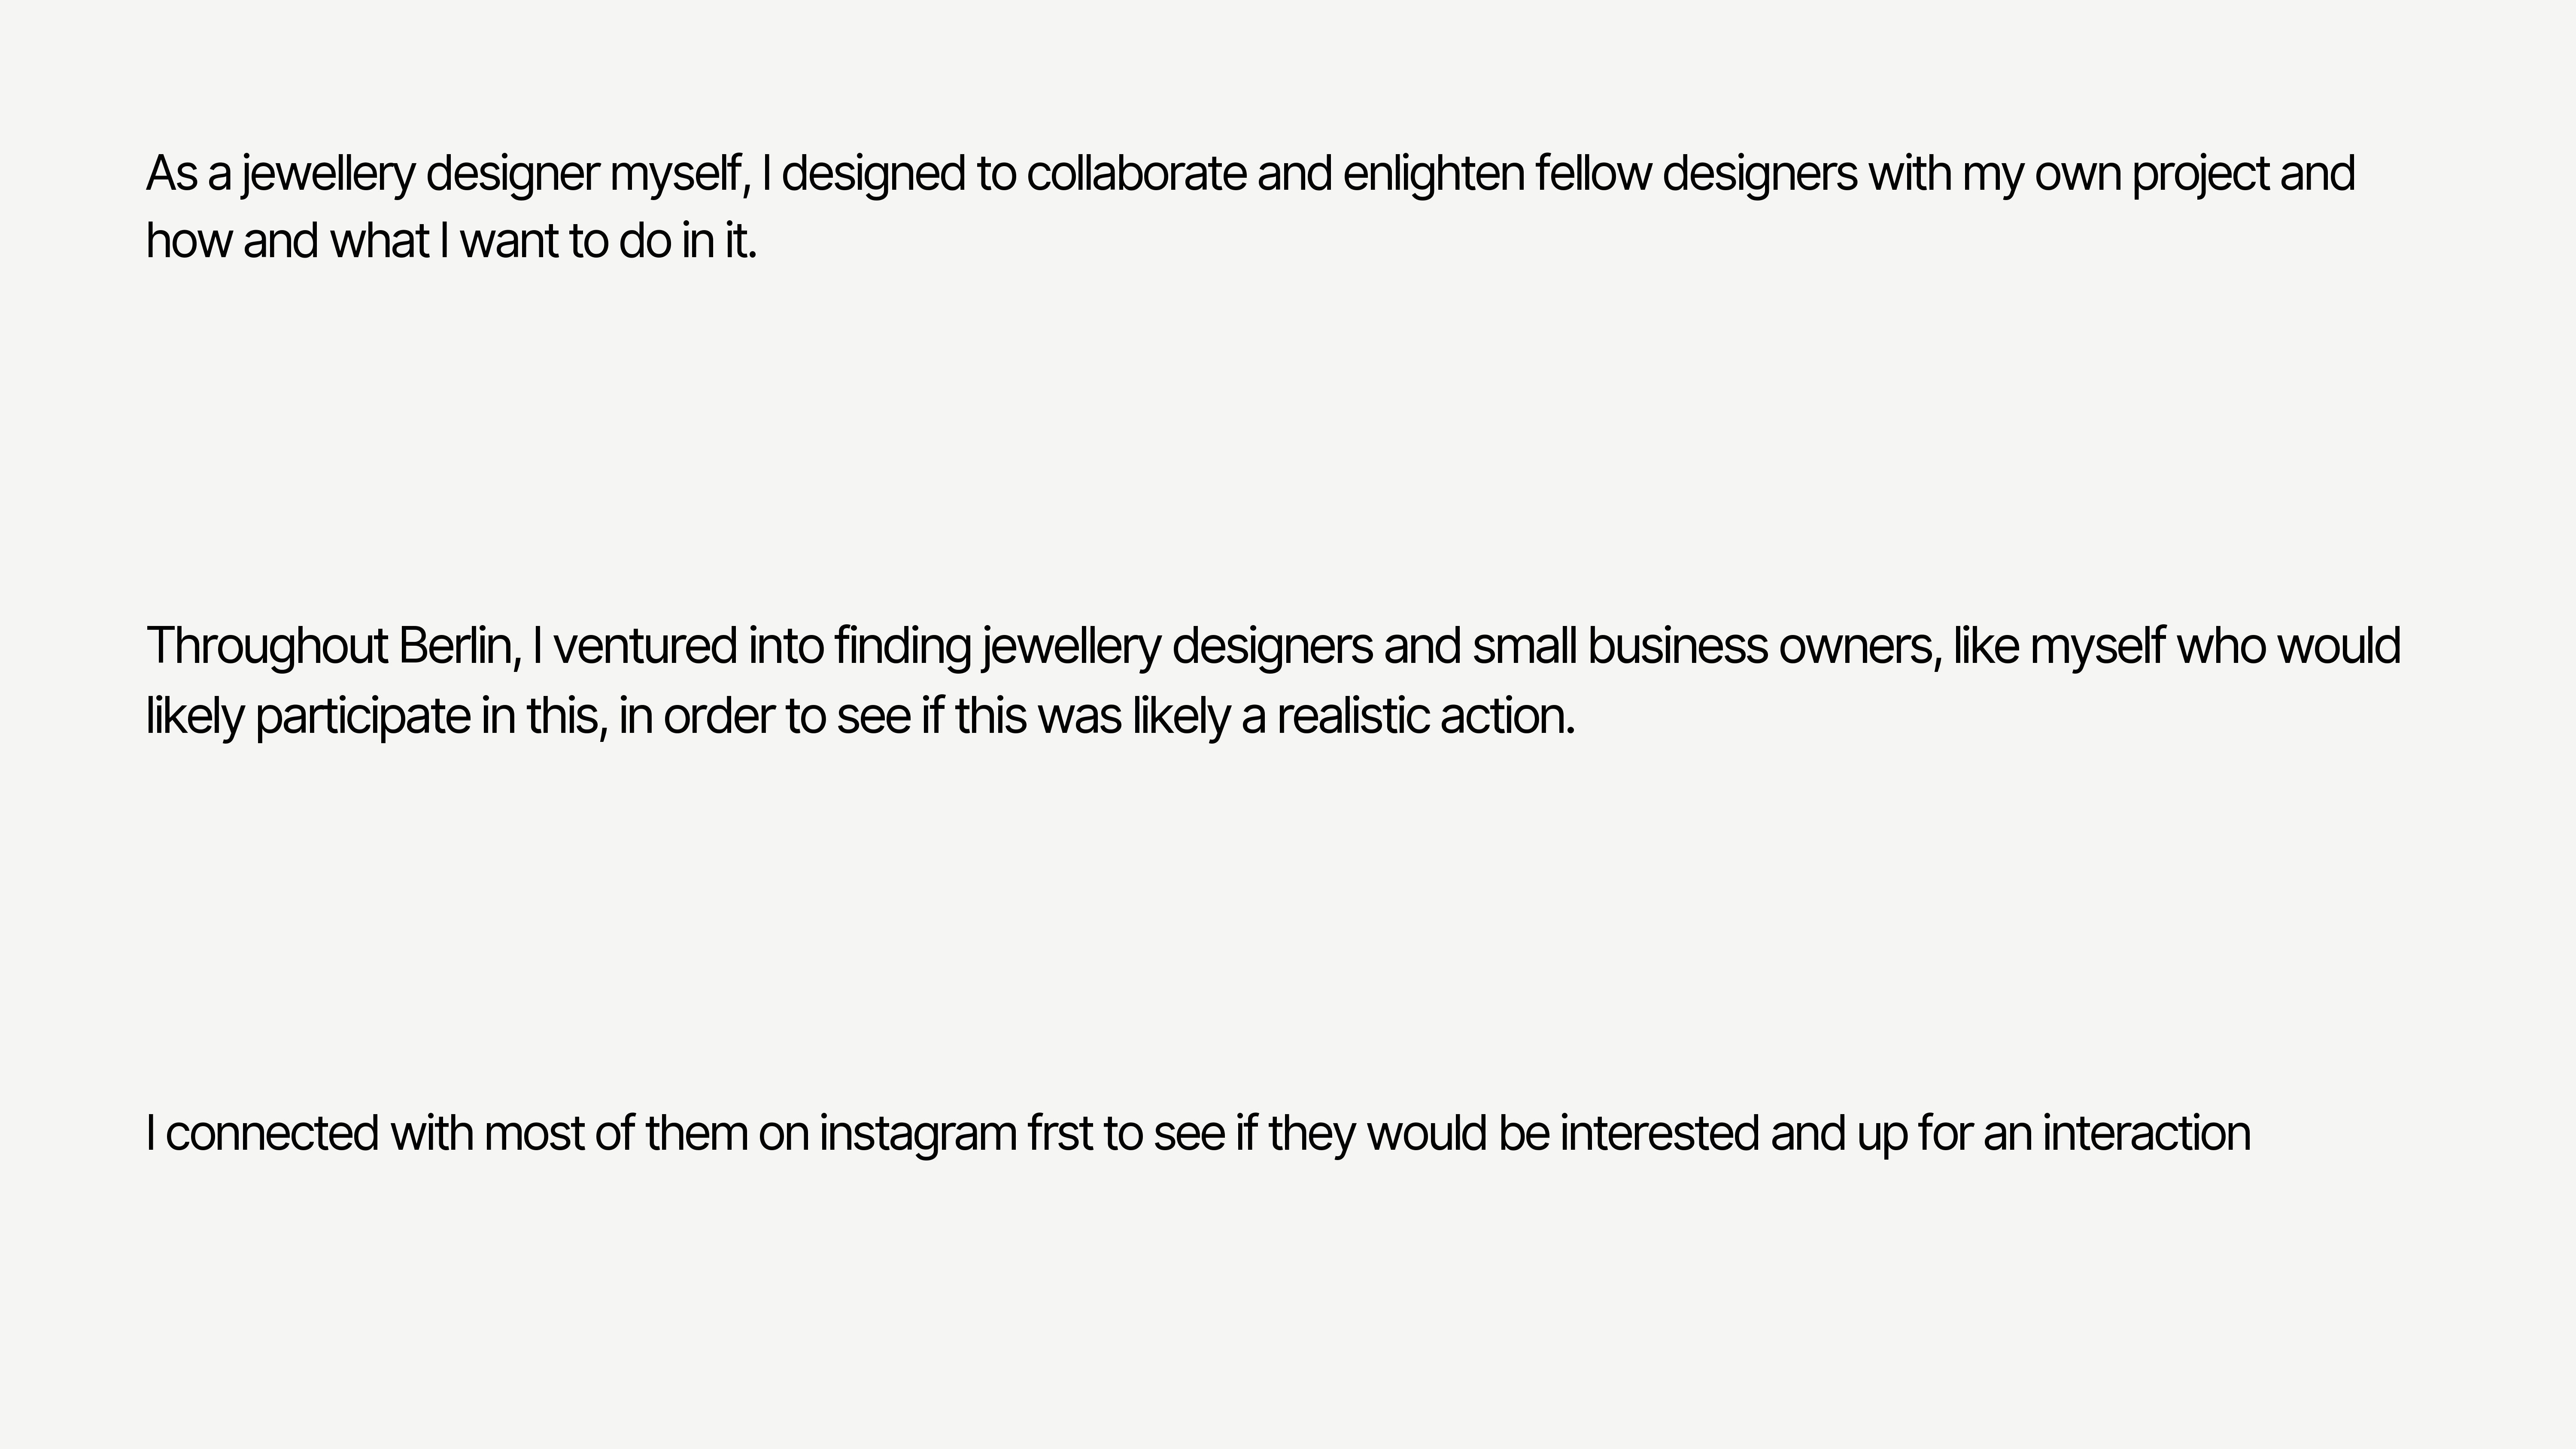Click the word "participate"
The width and height of the screenshot is (2576, 1449).
pyautogui.click(x=363, y=717)
